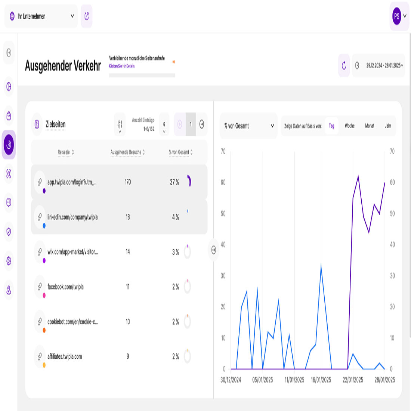Click the refresh data icon
The image size is (411, 411).
click(344, 66)
